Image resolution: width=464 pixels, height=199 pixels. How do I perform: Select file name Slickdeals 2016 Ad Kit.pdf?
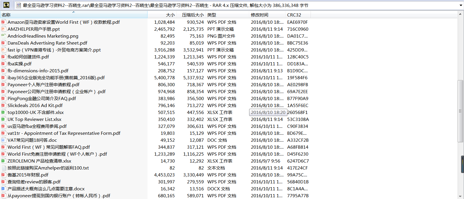point(35,106)
